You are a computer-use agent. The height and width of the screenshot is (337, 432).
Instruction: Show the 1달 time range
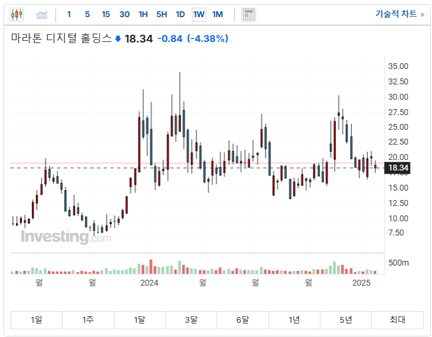[140, 320]
